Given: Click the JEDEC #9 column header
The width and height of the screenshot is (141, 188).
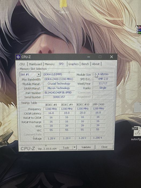Looking at the screenshot, I should pyautogui.click(x=67, y=105).
